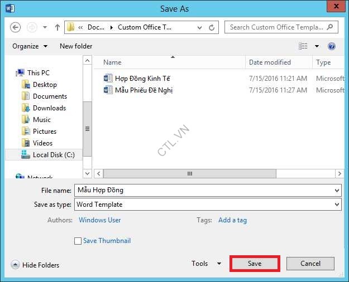Screen dimensions: 349x282
Task: Close the Save As dialog
Action: click(x=336, y=6)
